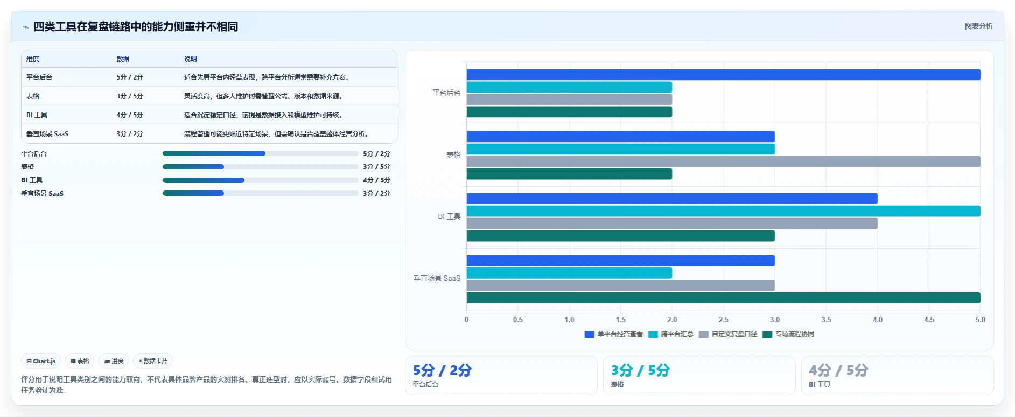The width and height of the screenshot is (1015, 417).
Task: Click the description starting 流程管理可能更贴近
Action: (277, 134)
